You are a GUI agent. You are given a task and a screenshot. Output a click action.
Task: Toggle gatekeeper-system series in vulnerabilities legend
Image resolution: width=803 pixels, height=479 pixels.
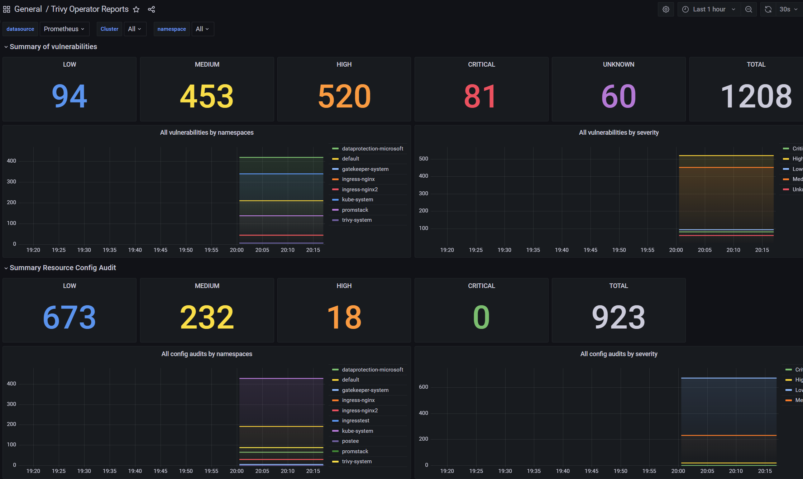[x=365, y=169]
